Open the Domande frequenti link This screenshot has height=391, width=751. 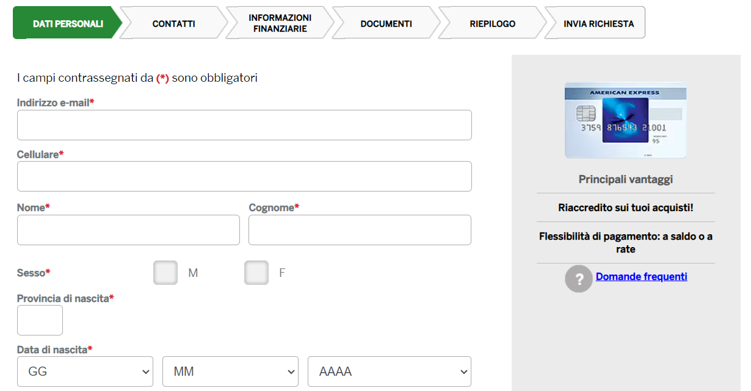[x=641, y=277]
